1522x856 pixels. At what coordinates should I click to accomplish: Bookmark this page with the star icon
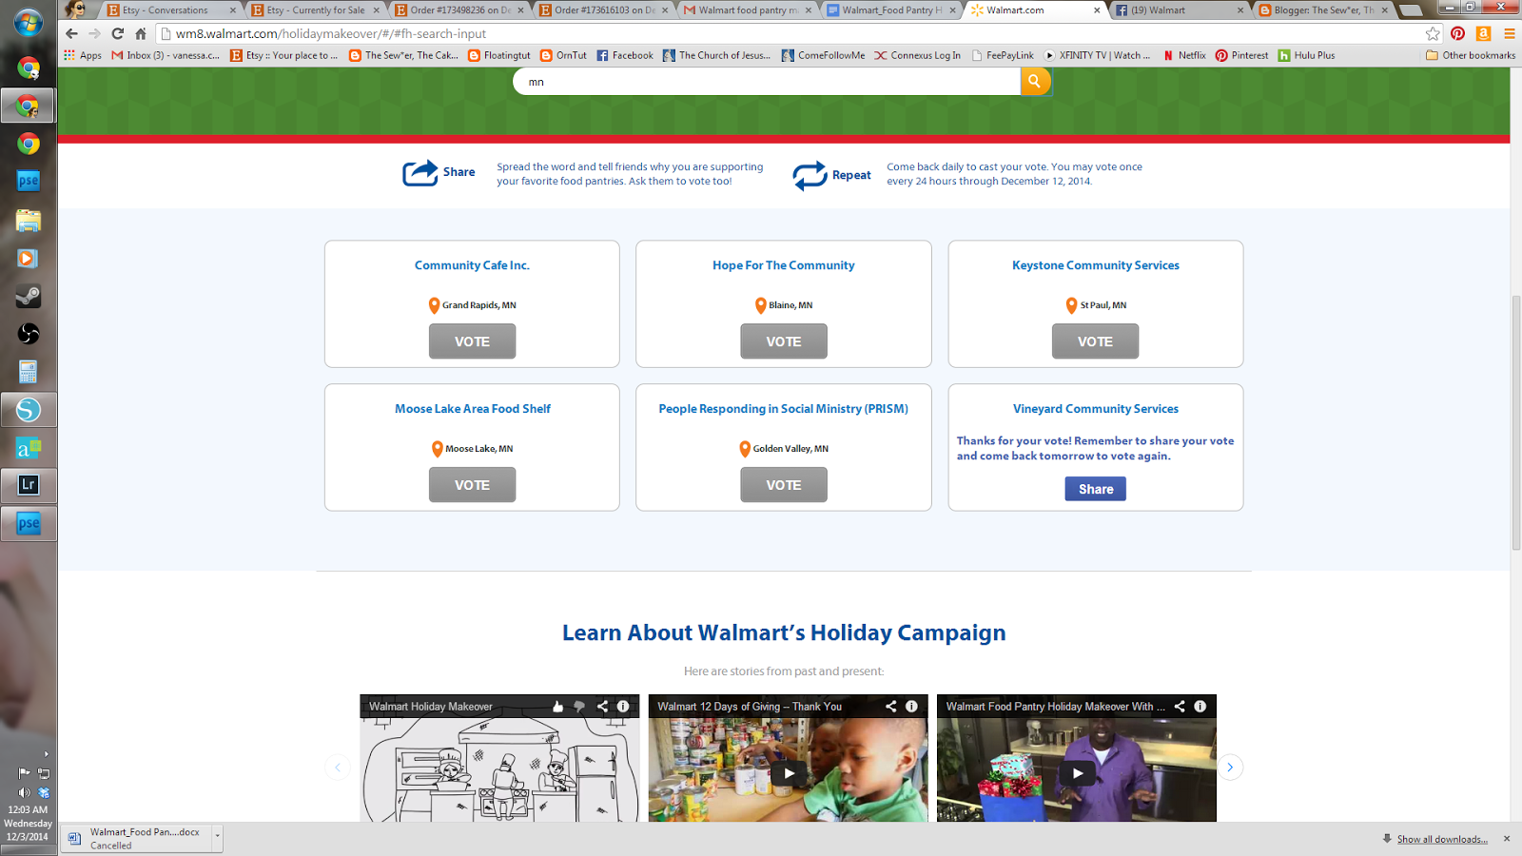point(1434,33)
